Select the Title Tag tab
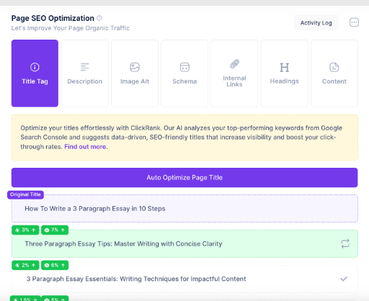 [35, 73]
